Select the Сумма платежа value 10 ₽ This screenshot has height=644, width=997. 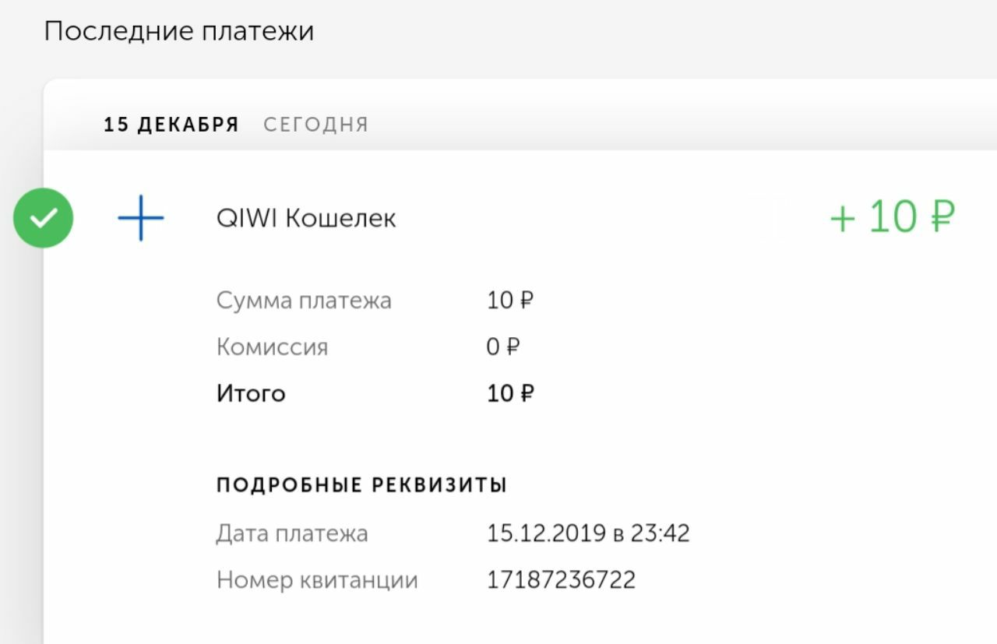pos(510,301)
